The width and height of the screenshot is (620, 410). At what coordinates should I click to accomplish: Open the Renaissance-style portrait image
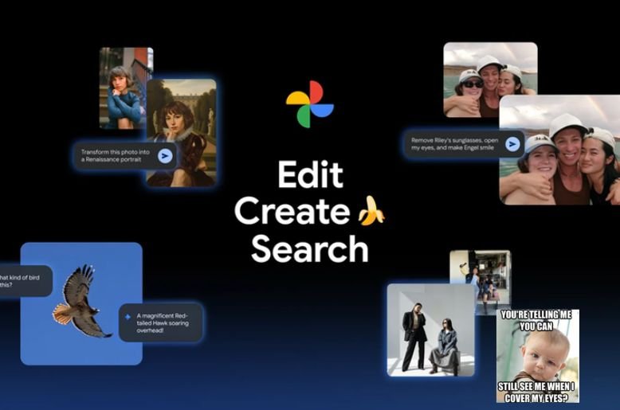tap(182, 131)
